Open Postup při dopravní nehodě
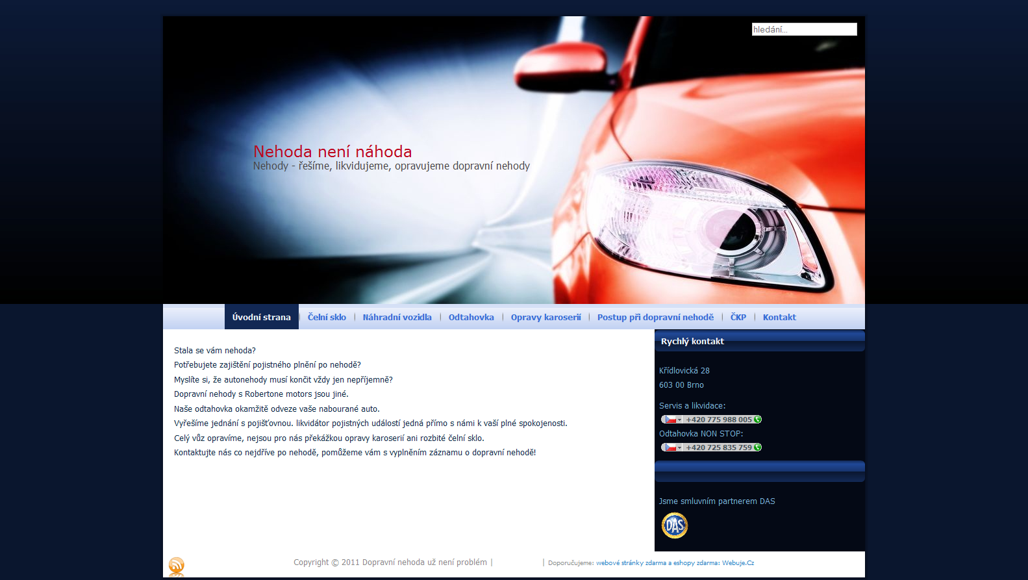1028x580 pixels. coord(655,317)
